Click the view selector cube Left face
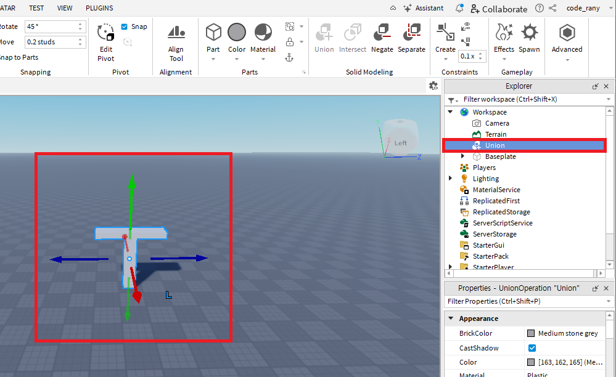This screenshot has height=377, width=616. coord(400,143)
